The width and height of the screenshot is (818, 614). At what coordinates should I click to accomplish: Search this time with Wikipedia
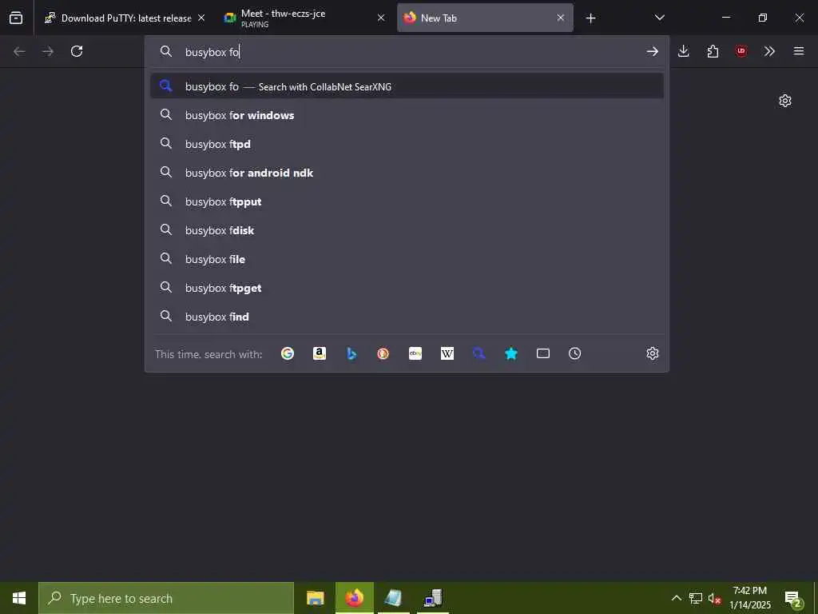(x=447, y=353)
